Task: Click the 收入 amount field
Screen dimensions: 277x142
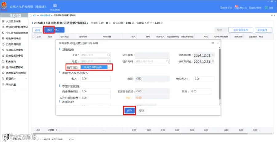Action: click(x=95, y=79)
